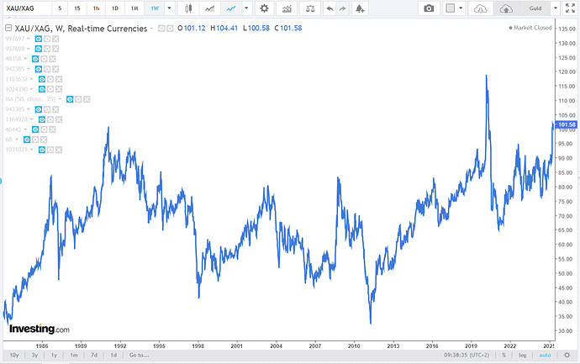580x364 pixels.
Task: Open chart settings gear in top toolbar
Action: tap(264, 8)
